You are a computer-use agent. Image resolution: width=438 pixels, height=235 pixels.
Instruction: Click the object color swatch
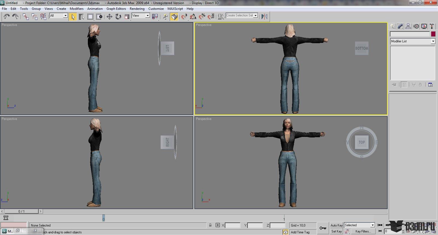point(433,34)
